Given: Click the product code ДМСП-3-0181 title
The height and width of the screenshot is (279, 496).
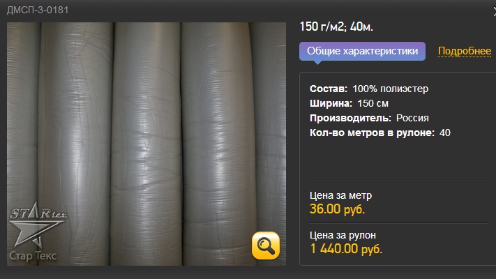Looking at the screenshot, I should click(x=38, y=10).
